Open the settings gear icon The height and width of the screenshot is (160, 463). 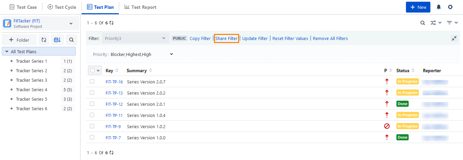(450, 7)
